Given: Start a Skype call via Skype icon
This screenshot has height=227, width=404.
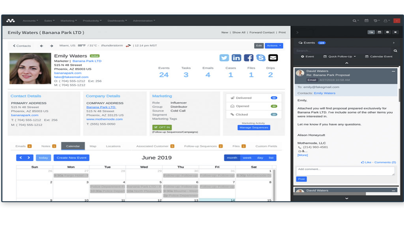Looking at the screenshot, I should 261,58.
